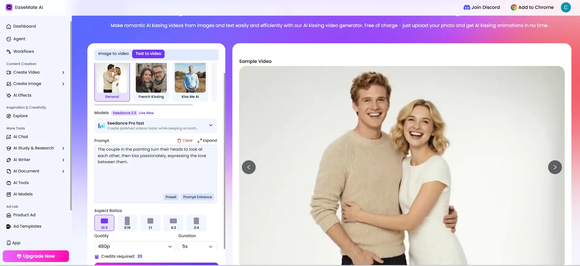This screenshot has width=580, height=266.
Task: Click the AI Effects sparkle icon
Action: coord(9,95)
